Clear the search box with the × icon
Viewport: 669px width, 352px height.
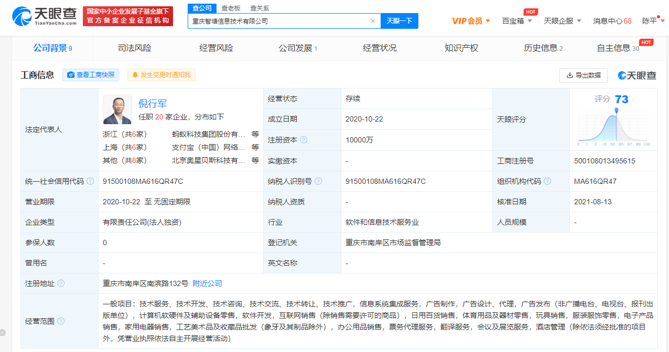point(373,20)
